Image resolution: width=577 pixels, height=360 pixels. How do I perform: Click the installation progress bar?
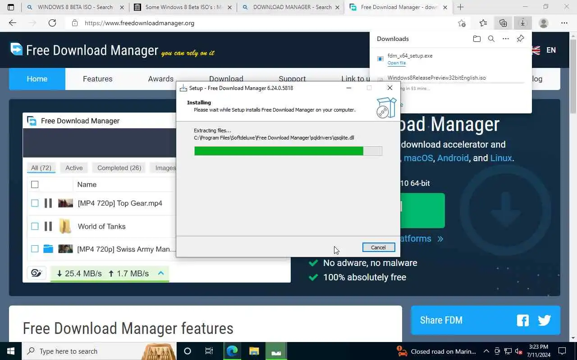click(288, 151)
